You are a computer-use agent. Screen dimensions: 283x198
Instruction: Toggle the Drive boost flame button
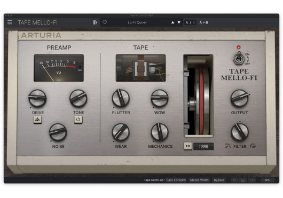pyautogui.click(x=37, y=120)
